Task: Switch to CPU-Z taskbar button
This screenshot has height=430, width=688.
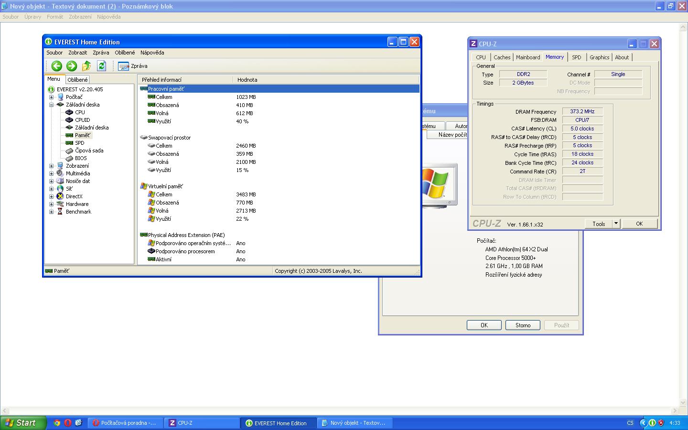Action: coord(202,423)
